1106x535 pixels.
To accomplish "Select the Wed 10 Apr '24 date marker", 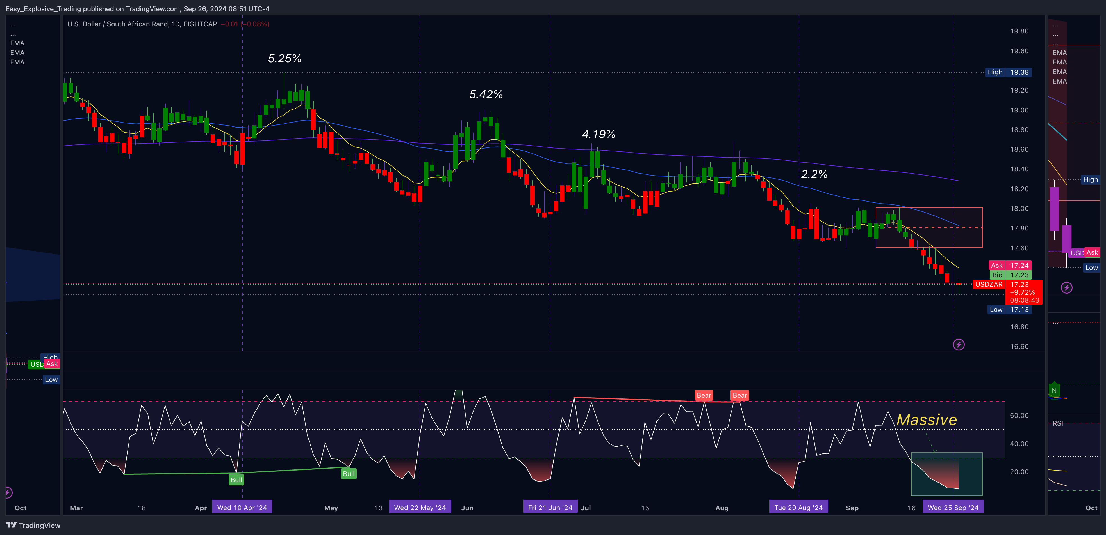I will 242,508.
